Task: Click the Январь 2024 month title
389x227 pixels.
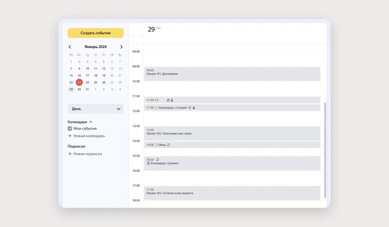Action: (x=95, y=47)
